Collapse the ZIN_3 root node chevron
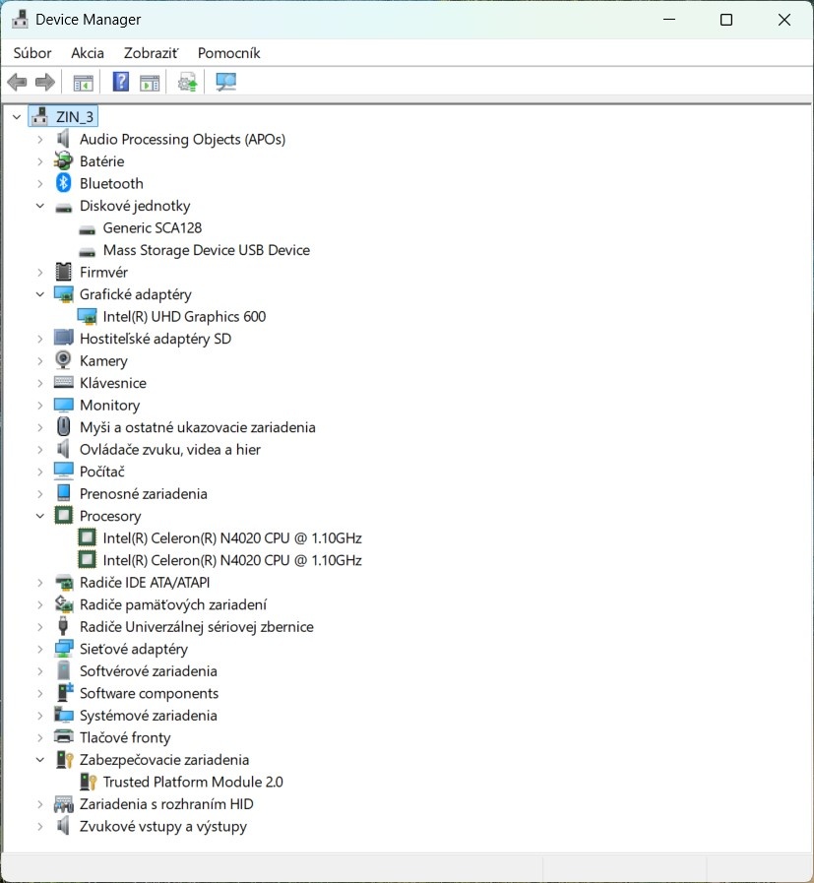This screenshot has height=883, width=814. coord(16,116)
